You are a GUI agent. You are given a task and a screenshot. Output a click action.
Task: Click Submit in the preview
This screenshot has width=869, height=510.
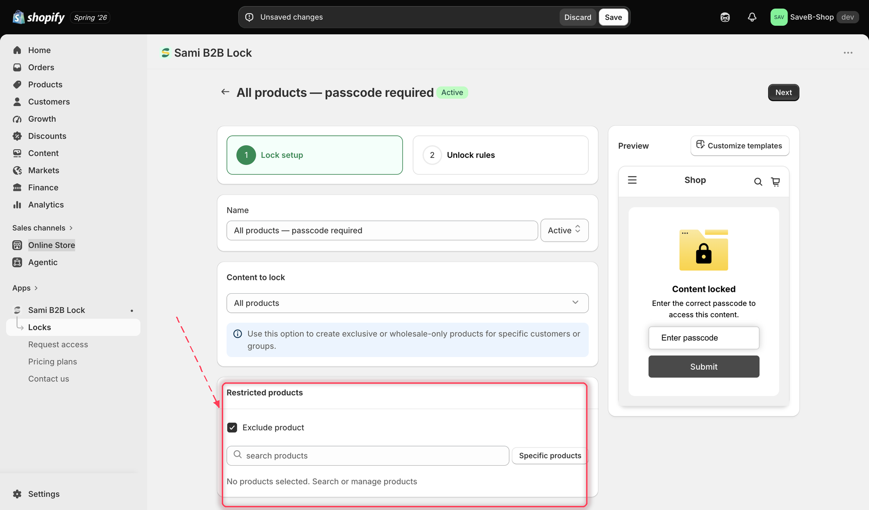tap(703, 367)
